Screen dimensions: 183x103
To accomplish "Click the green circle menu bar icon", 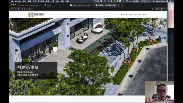I will (x=115, y=1).
